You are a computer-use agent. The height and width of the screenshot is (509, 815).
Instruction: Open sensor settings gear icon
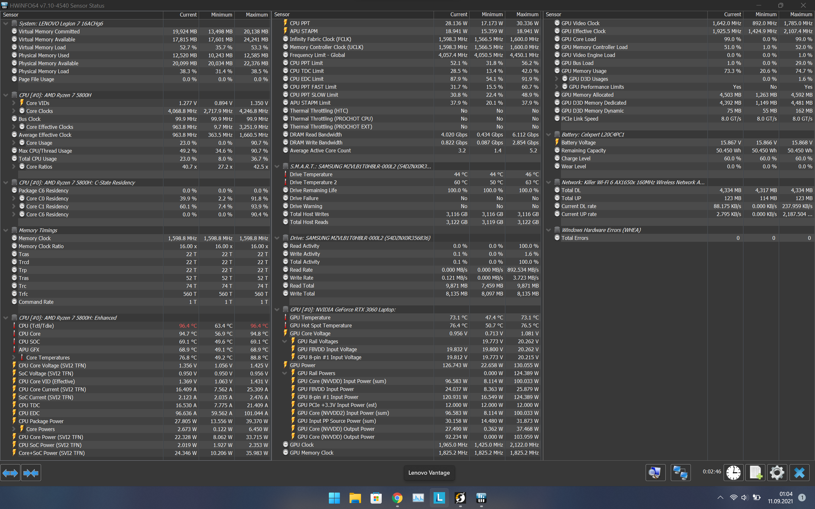(777, 473)
